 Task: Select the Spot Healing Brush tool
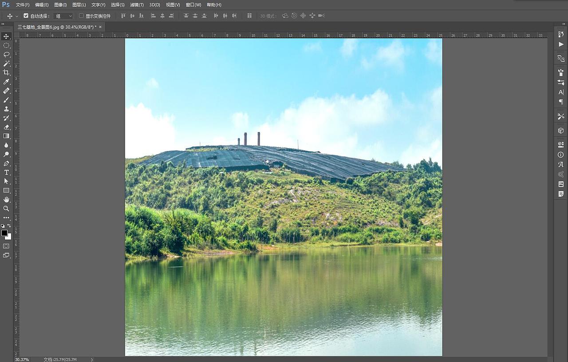tap(6, 91)
